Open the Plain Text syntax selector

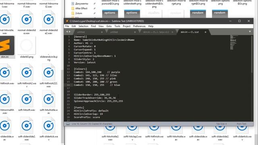(241, 124)
